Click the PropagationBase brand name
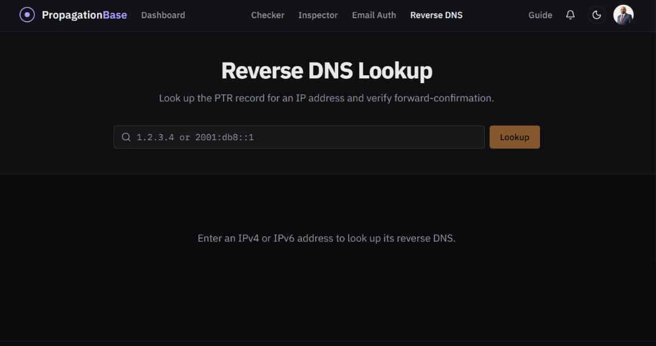This screenshot has height=346, width=656. coord(84,15)
